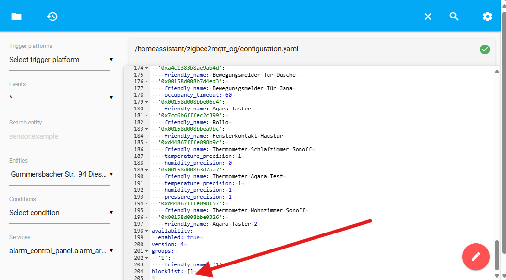This screenshot has height=280, width=506.
Task: Open the file browser folder icon
Action: tap(16, 16)
